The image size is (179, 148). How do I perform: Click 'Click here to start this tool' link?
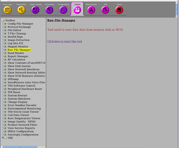point(64,41)
